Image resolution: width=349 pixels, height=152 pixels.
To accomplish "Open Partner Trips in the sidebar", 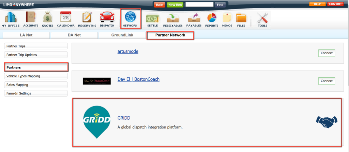I will (x=36, y=46).
